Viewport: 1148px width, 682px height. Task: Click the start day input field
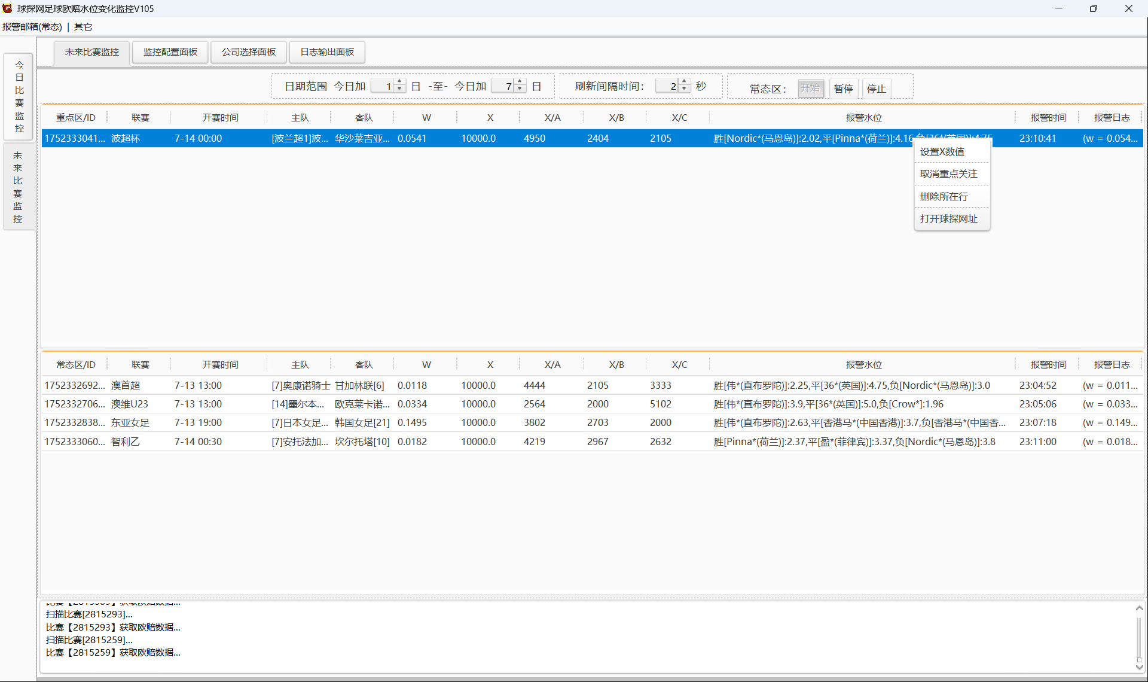(383, 86)
